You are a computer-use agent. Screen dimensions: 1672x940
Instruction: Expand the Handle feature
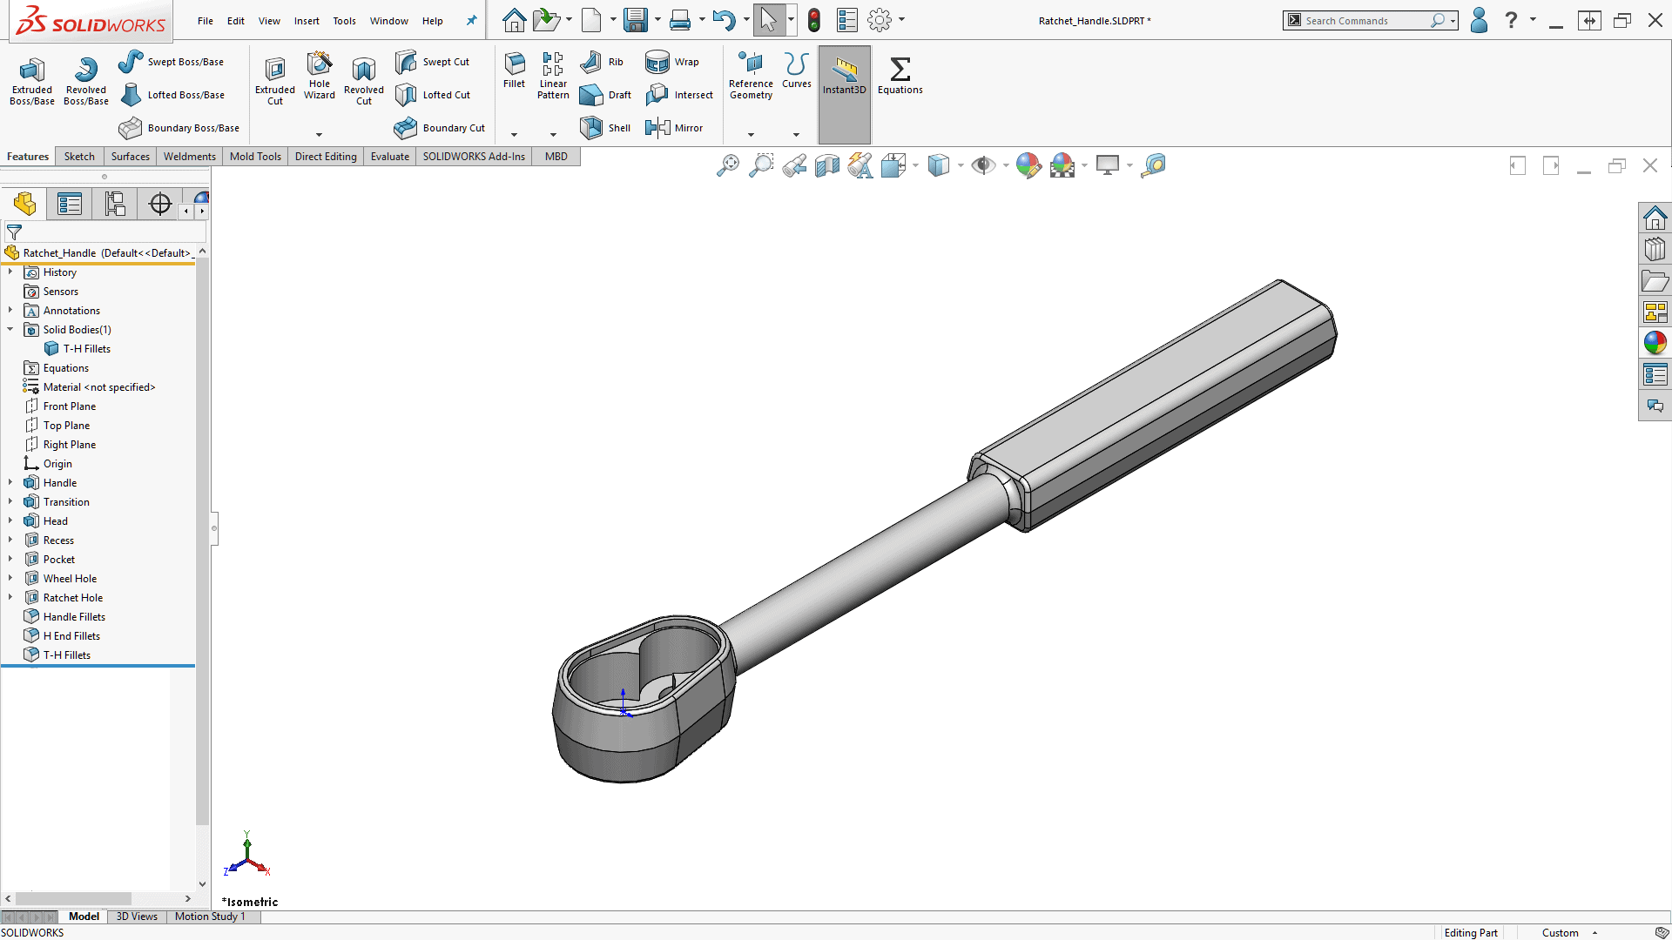click(10, 482)
